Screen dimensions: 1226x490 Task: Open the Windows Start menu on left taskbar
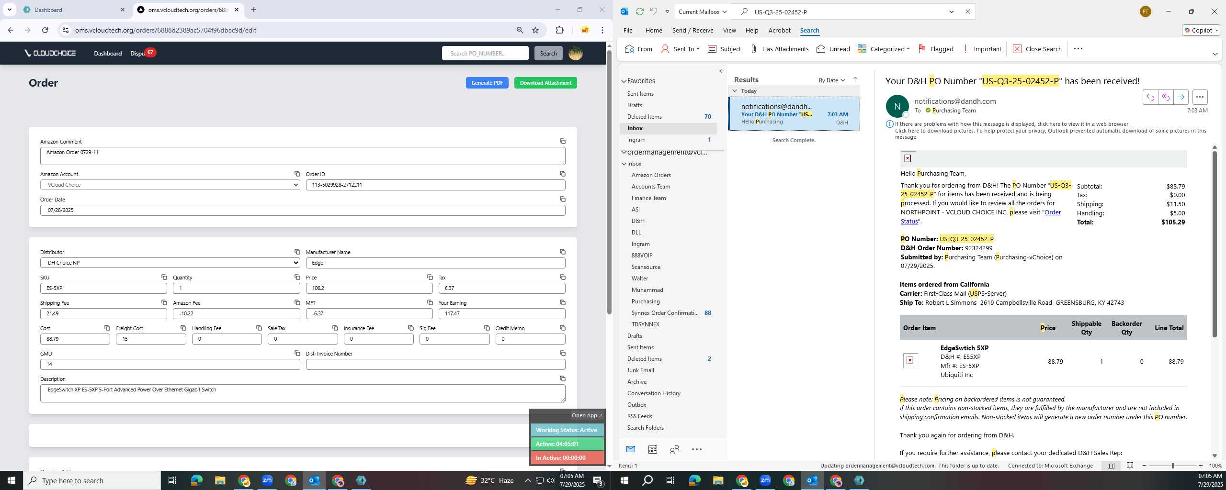[11, 480]
